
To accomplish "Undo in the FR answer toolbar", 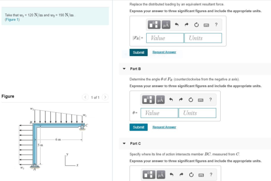I will click(x=177, y=25).
